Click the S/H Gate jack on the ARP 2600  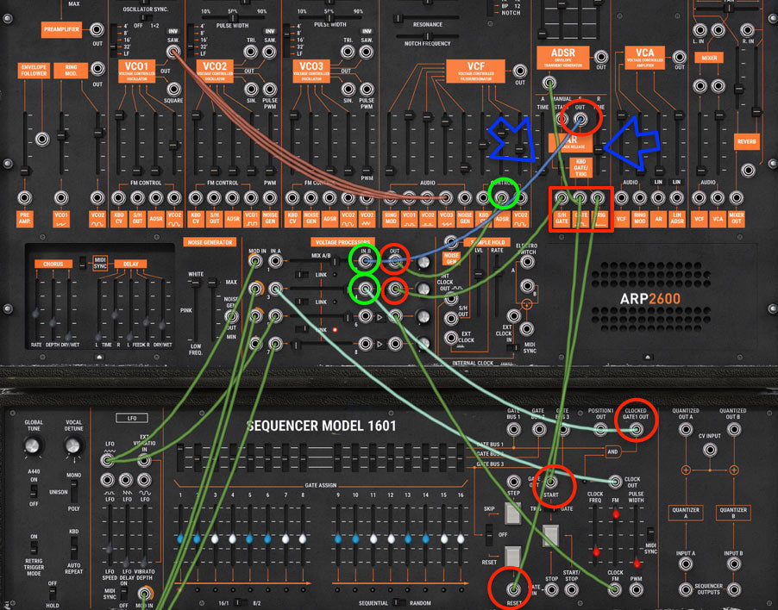562,197
